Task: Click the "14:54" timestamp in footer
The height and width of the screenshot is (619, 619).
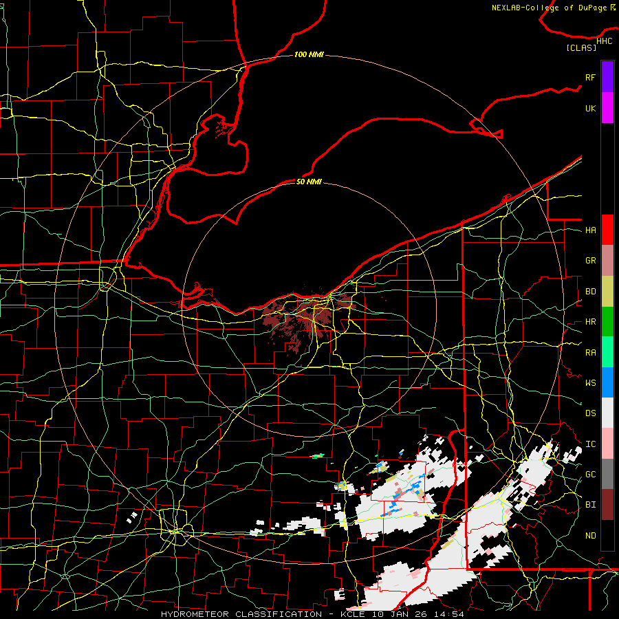Action: tap(448, 614)
